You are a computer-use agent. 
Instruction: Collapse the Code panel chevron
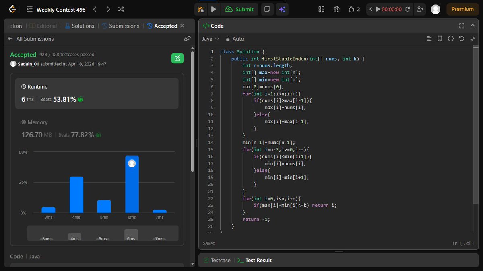pyautogui.click(x=473, y=26)
